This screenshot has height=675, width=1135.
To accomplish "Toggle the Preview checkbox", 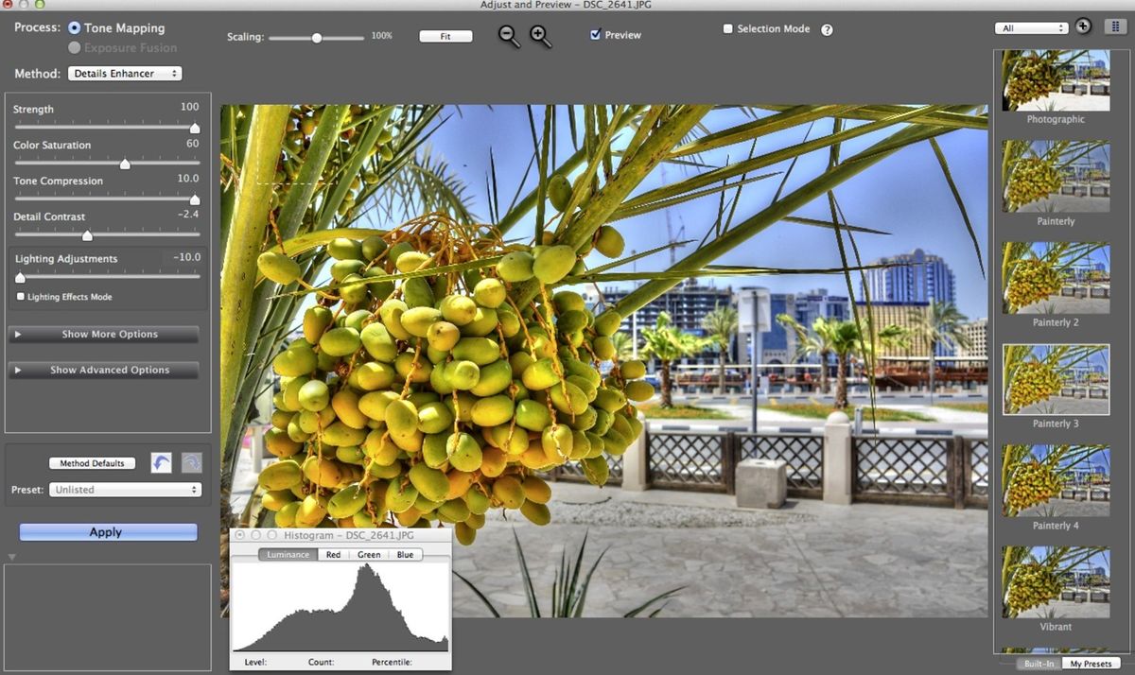I will [x=595, y=35].
